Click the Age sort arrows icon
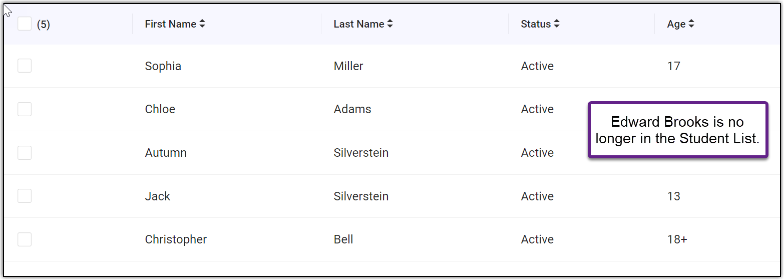784x280 pixels. point(691,24)
